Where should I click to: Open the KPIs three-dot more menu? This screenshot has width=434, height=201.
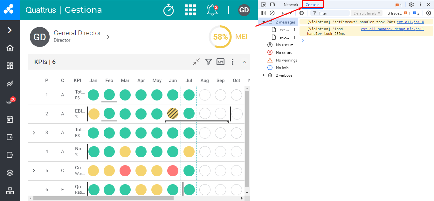coord(233,62)
